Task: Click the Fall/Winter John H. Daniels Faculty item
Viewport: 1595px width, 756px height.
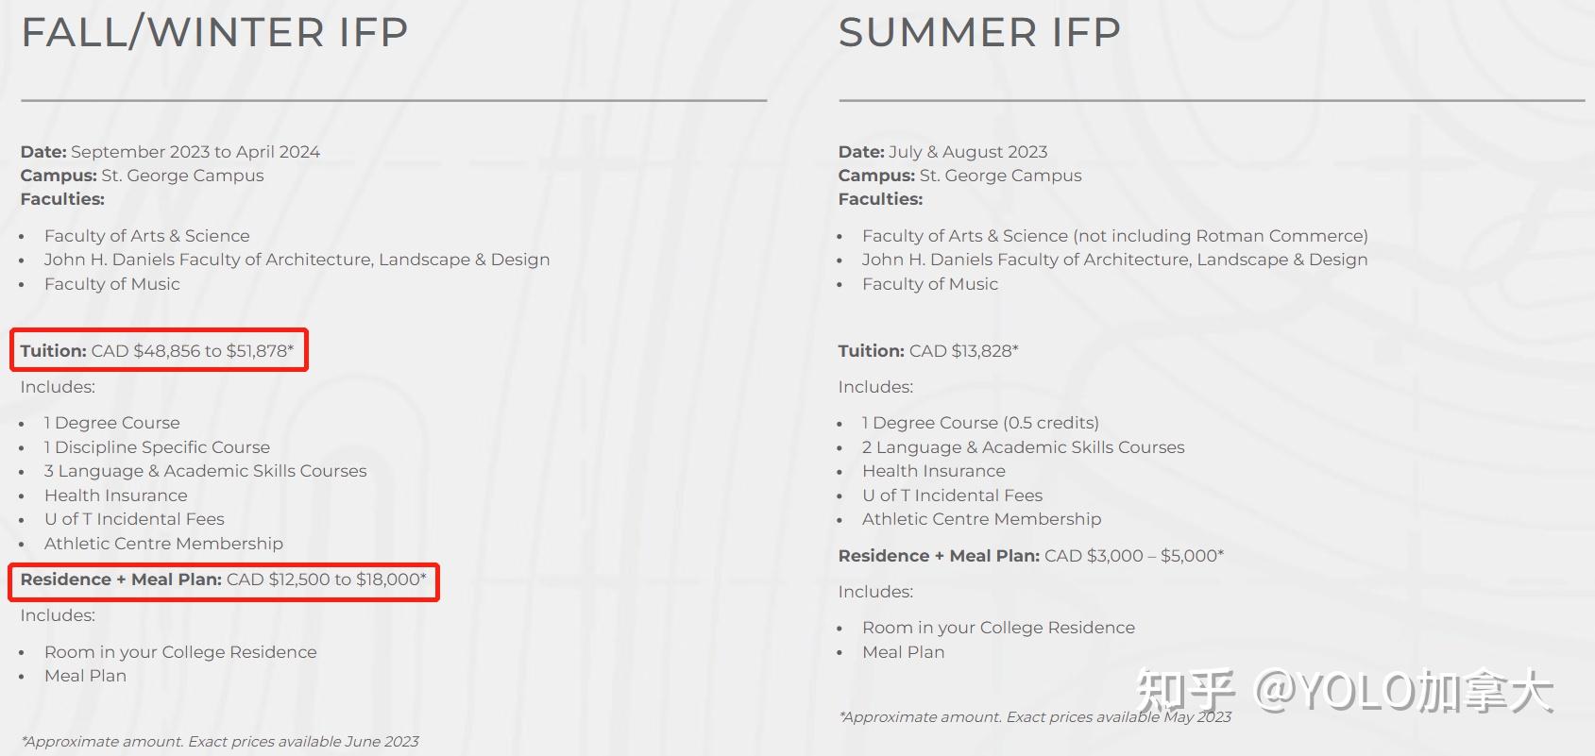Action: pyautogui.click(x=297, y=260)
